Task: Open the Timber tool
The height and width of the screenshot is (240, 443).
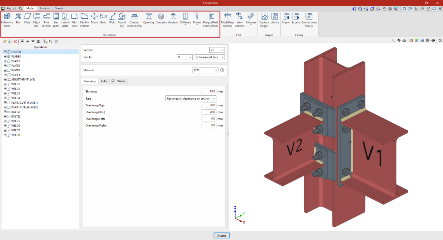Action: (x=197, y=19)
